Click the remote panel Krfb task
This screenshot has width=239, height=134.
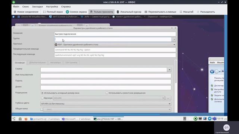pos(96,17)
